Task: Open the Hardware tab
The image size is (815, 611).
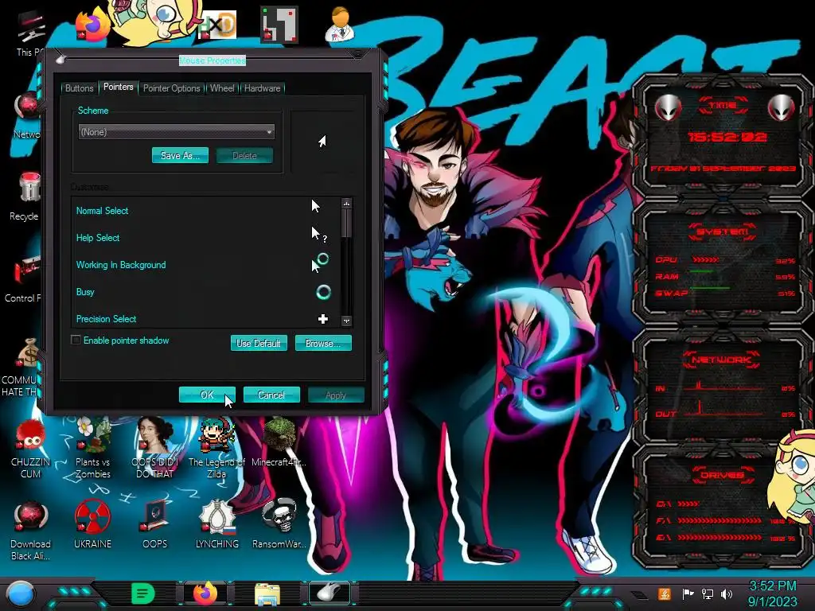Action: pyautogui.click(x=263, y=88)
